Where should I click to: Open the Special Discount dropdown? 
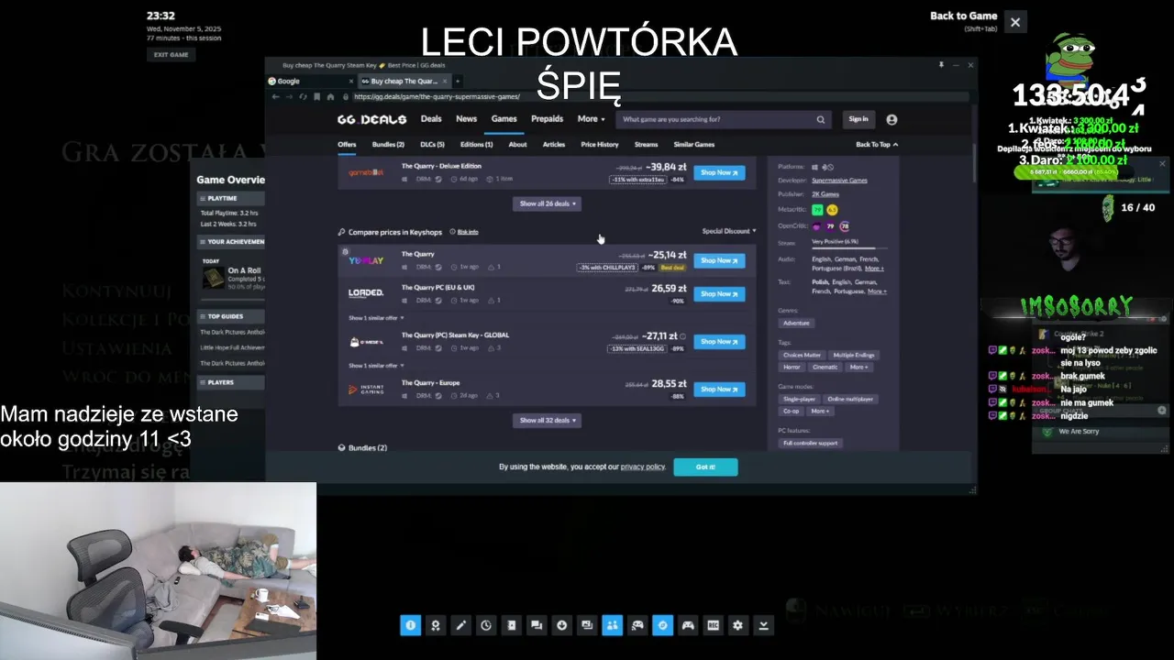click(x=729, y=231)
